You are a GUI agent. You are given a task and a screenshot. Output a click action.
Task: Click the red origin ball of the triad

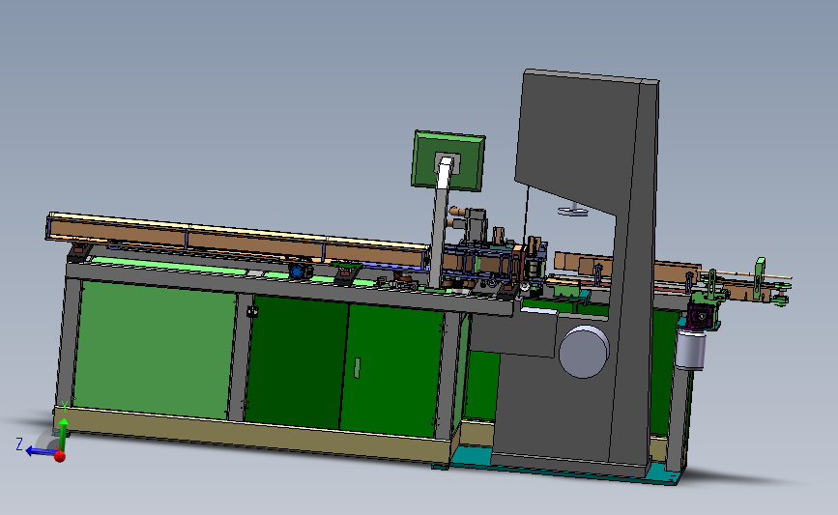tap(59, 456)
